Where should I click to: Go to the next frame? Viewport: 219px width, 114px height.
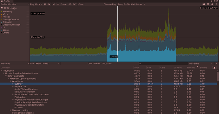tap(54, 4)
